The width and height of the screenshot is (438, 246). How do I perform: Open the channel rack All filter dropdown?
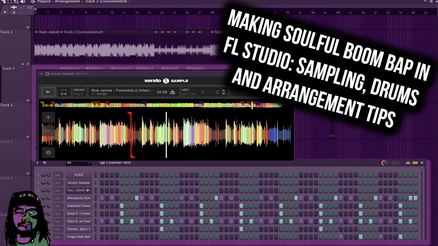click(x=79, y=163)
